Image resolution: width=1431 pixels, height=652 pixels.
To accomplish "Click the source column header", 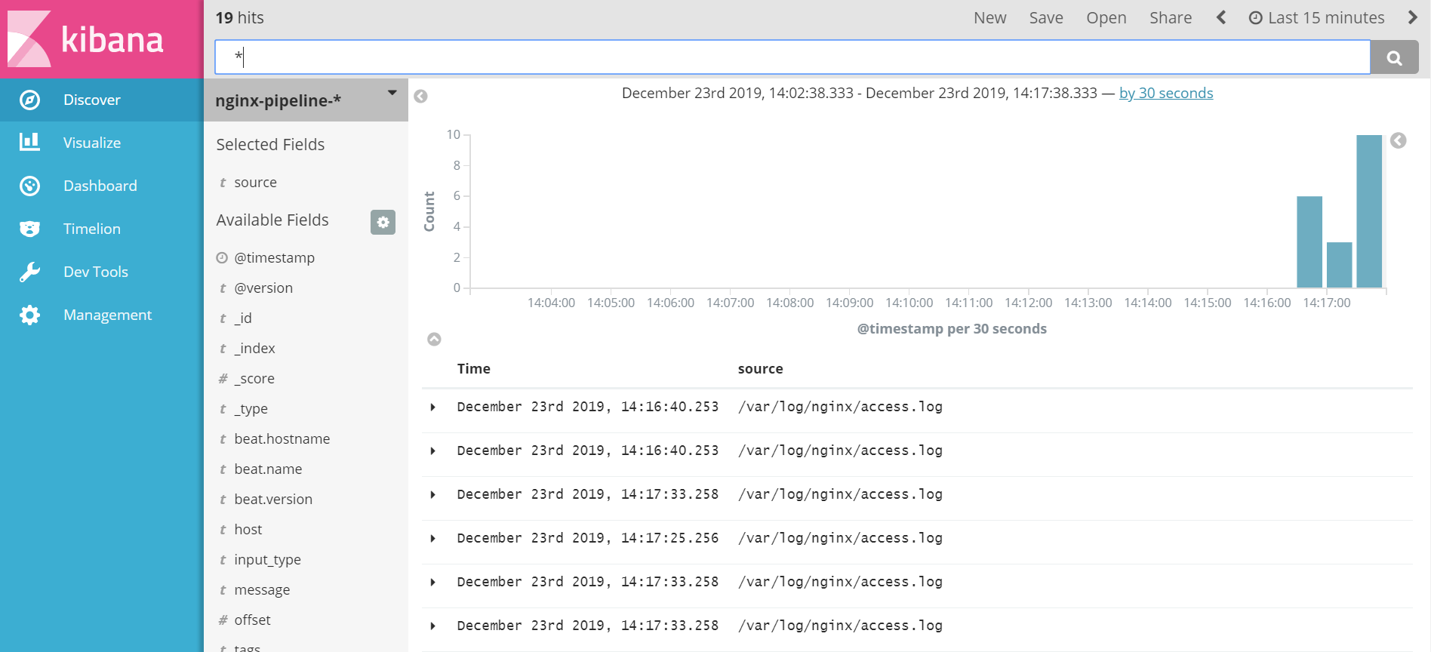I will point(760,369).
